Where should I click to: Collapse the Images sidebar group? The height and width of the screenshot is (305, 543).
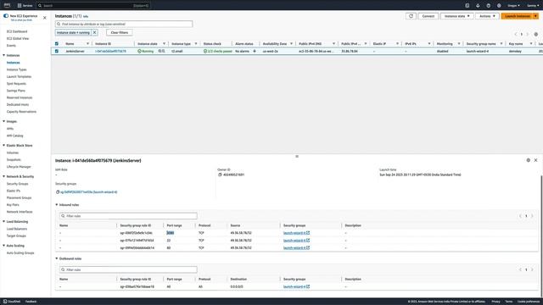click(x=3, y=121)
